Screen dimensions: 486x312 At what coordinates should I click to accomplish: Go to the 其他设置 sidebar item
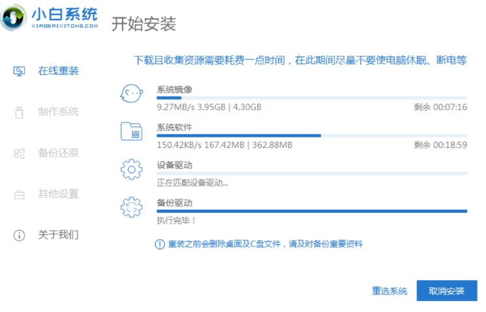click(58, 194)
